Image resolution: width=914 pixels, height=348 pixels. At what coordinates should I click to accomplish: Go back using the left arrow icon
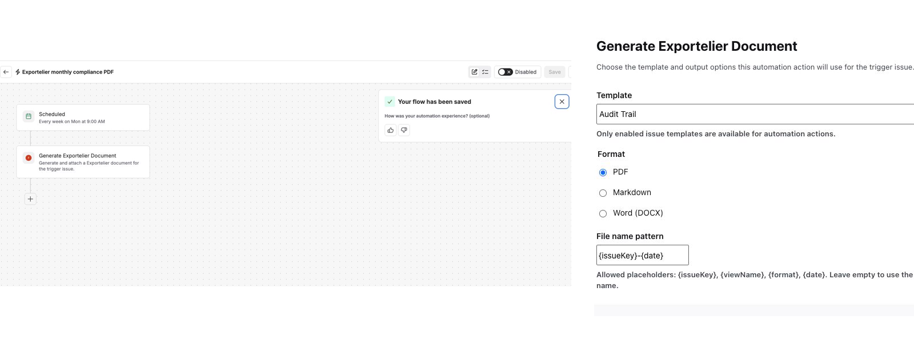pos(6,72)
